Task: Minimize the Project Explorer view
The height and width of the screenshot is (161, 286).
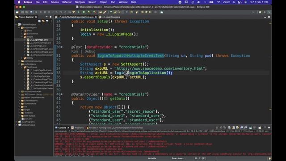Action: click(46, 17)
